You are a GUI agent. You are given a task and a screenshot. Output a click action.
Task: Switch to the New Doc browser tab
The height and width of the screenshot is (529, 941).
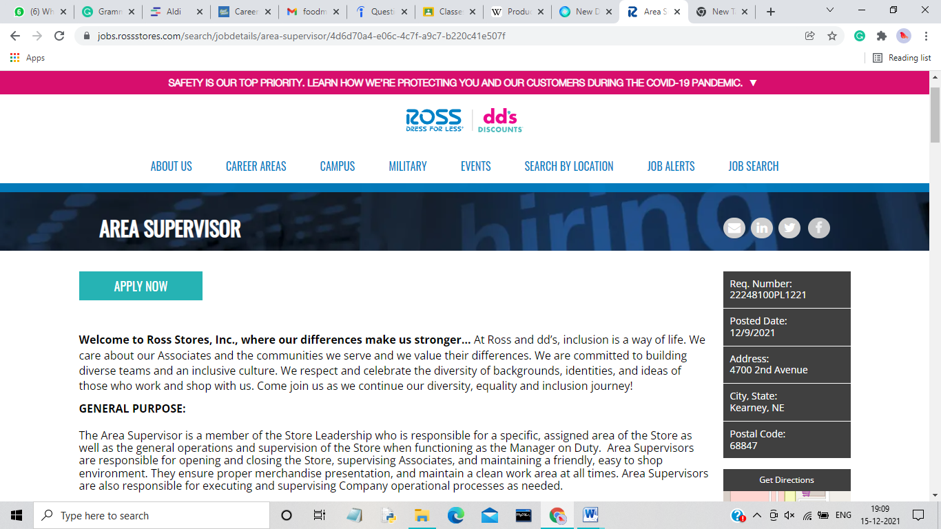coord(585,12)
